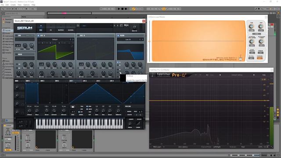Click the OSC A wavetable edit pencil icon
Viewport: 281px width, 158px height.
pyautogui.click(x=72, y=46)
